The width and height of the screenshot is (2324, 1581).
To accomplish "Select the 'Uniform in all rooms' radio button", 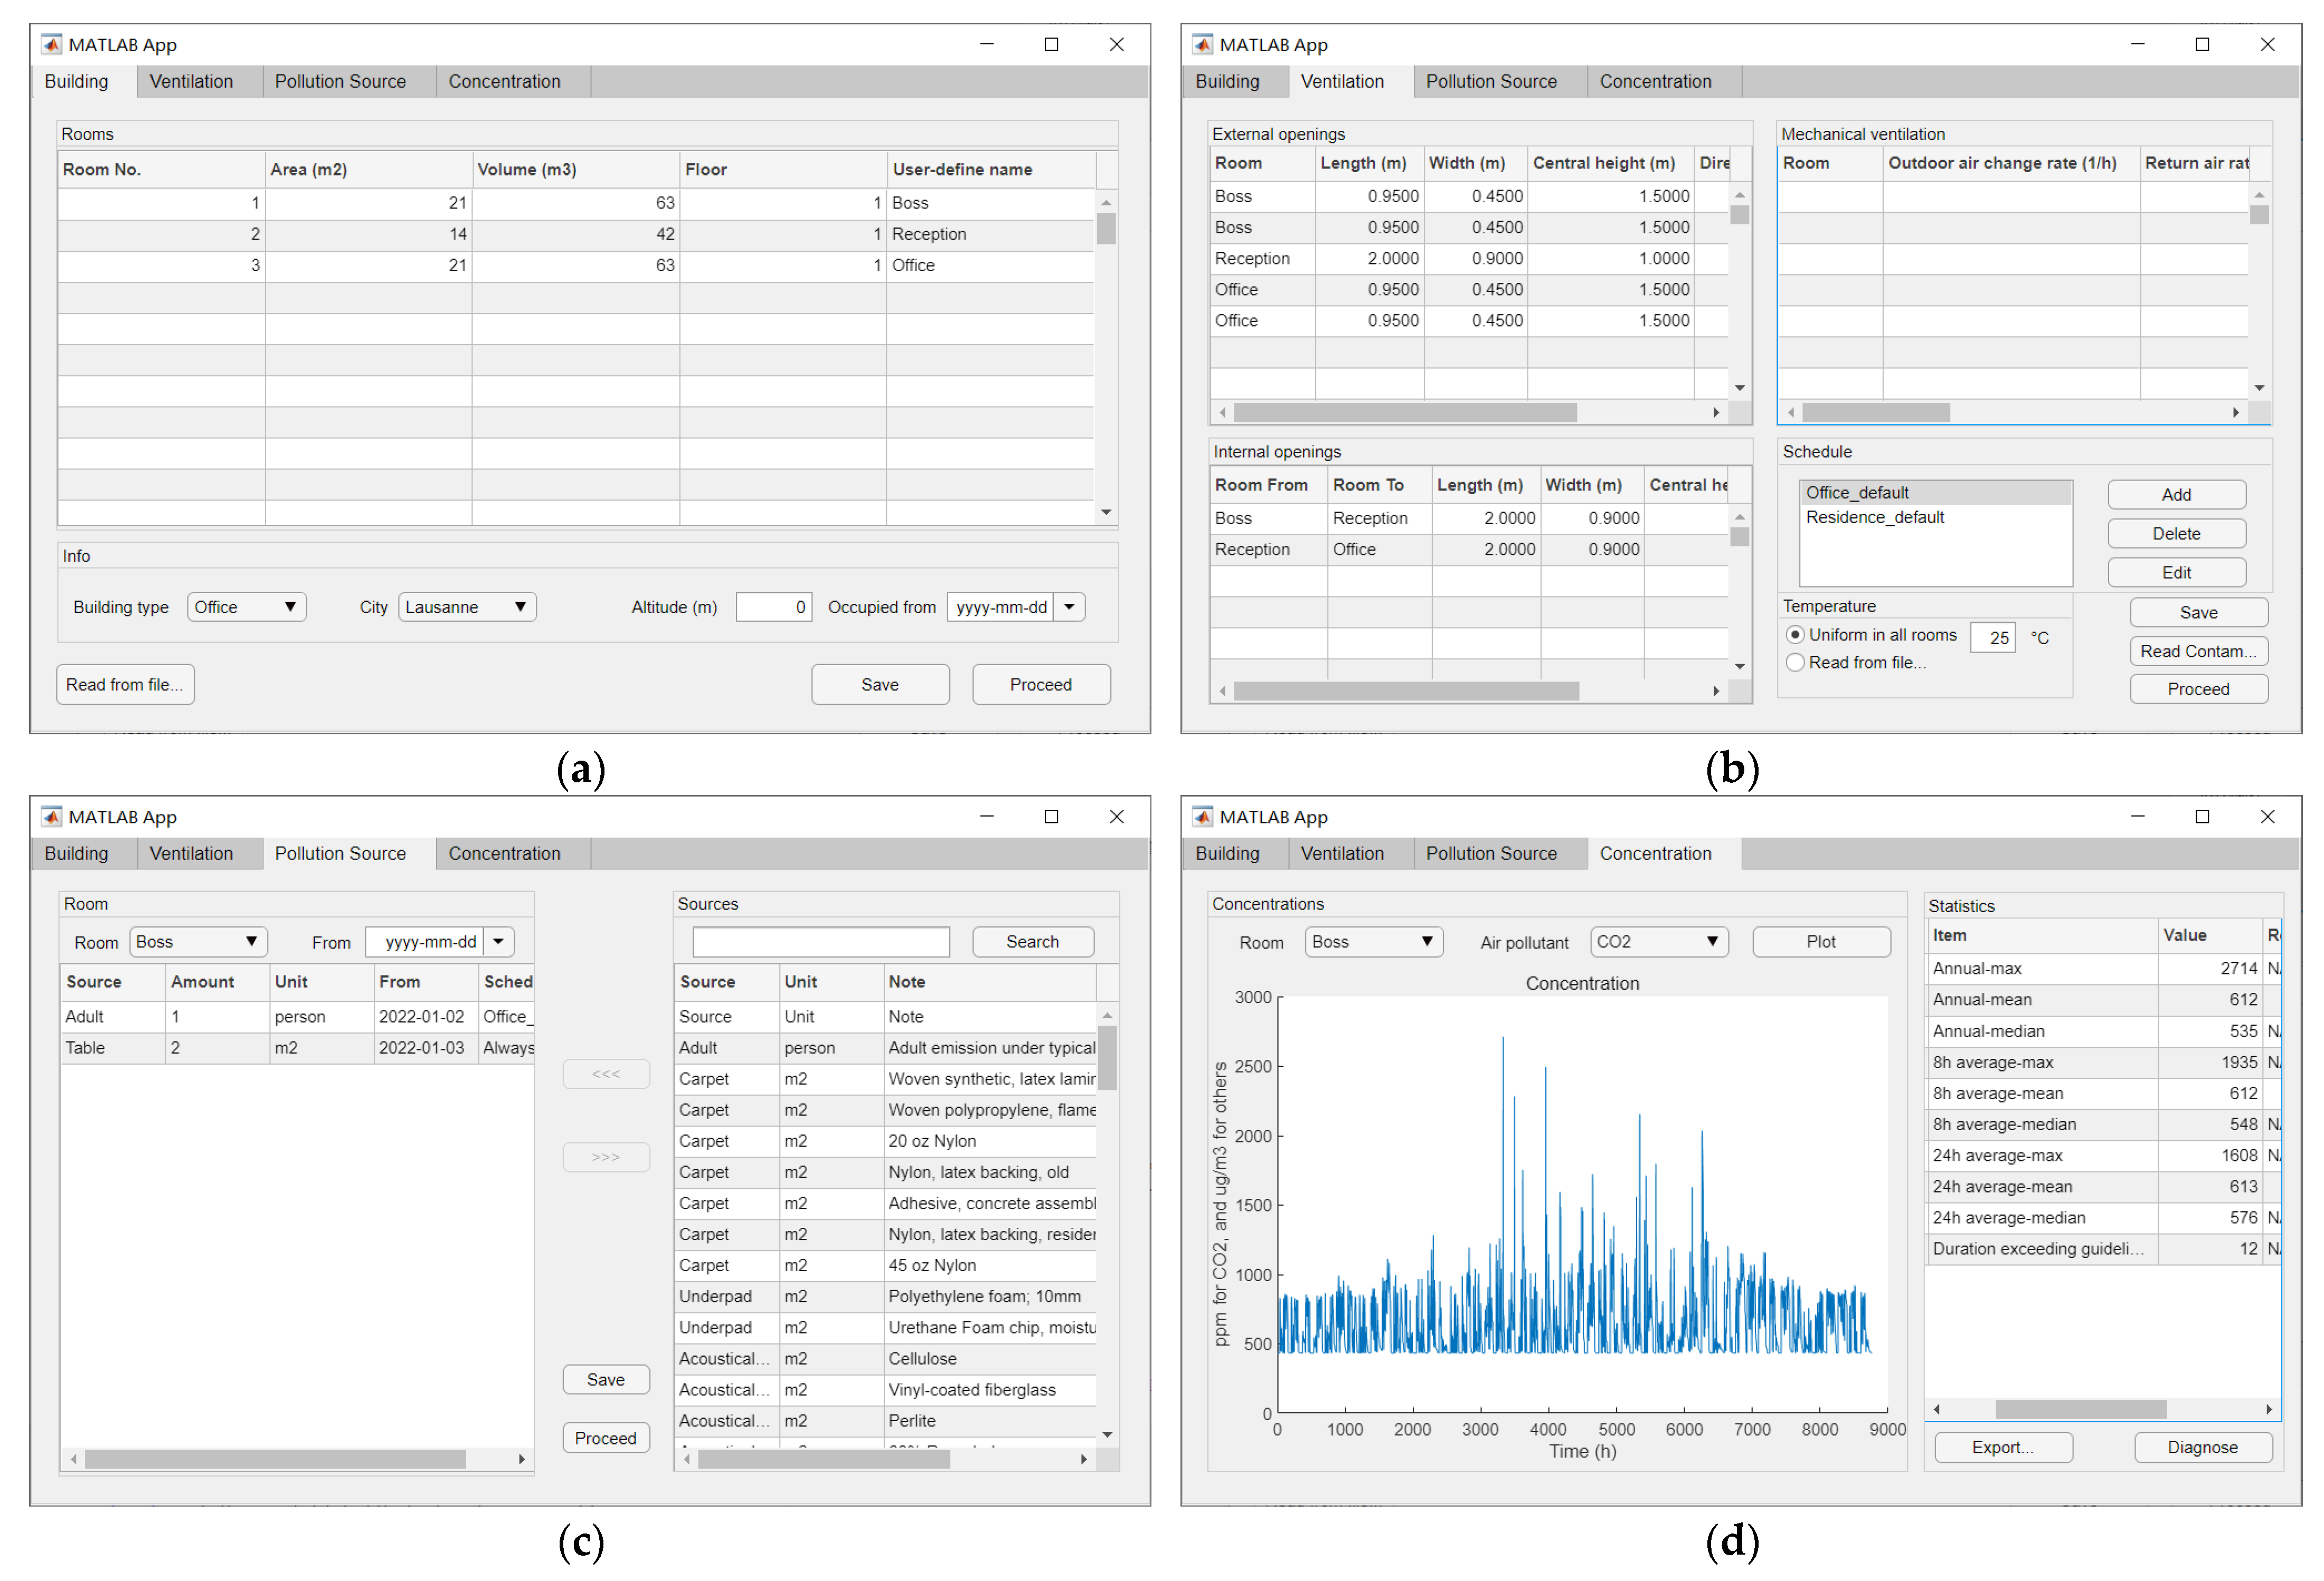I will pos(1796,635).
